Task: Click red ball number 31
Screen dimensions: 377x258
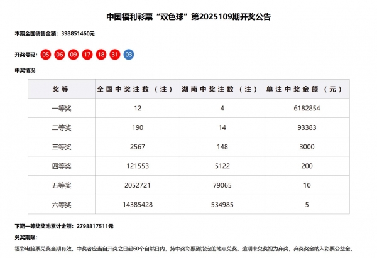Action: (115, 55)
